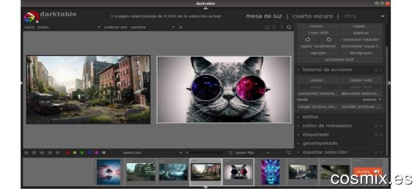This screenshot has height=189, width=413.
Task: Rotate selected image counterclockwise
Action: coord(308,40)
